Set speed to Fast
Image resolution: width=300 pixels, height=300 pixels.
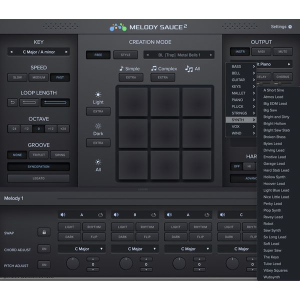click(60, 77)
